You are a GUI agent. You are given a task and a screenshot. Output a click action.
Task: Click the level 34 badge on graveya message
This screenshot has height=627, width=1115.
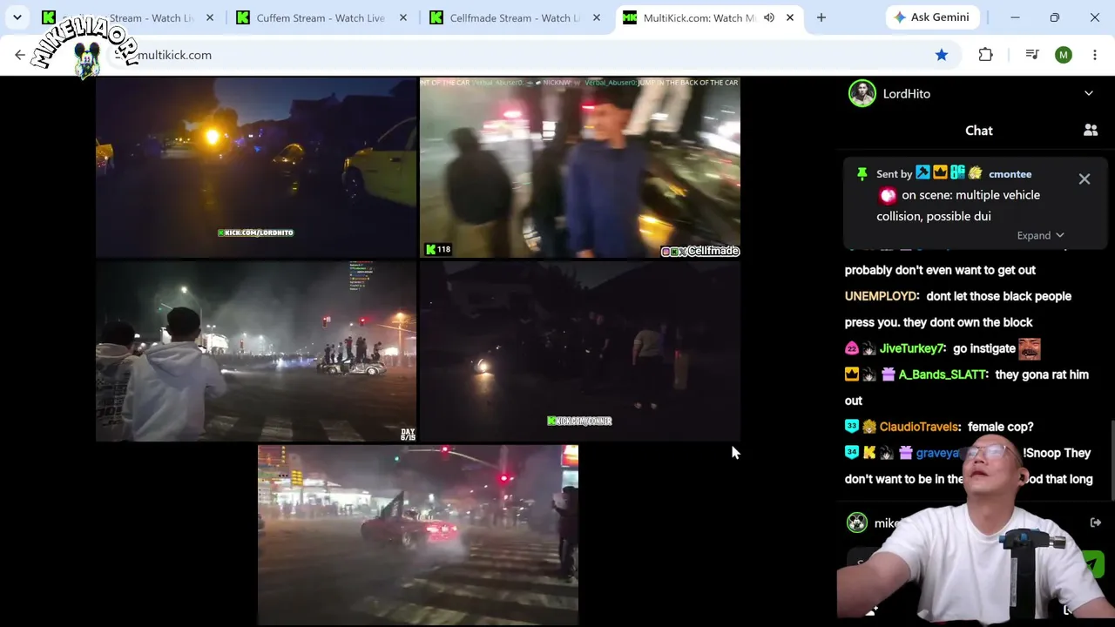(x=851, y=453)
